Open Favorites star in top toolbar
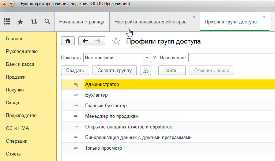 (x=20, y=22)
